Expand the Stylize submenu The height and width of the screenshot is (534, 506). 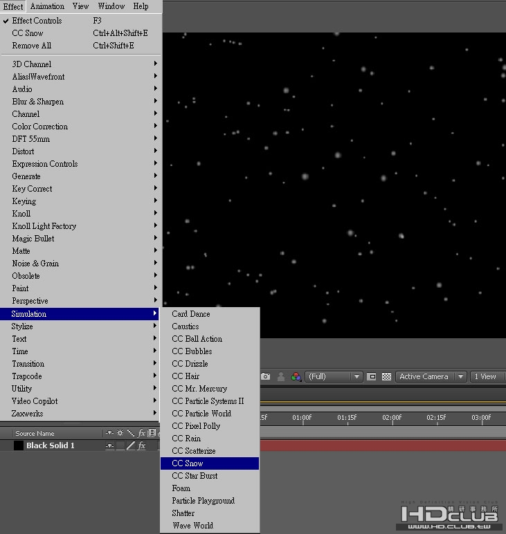[81, 326]
